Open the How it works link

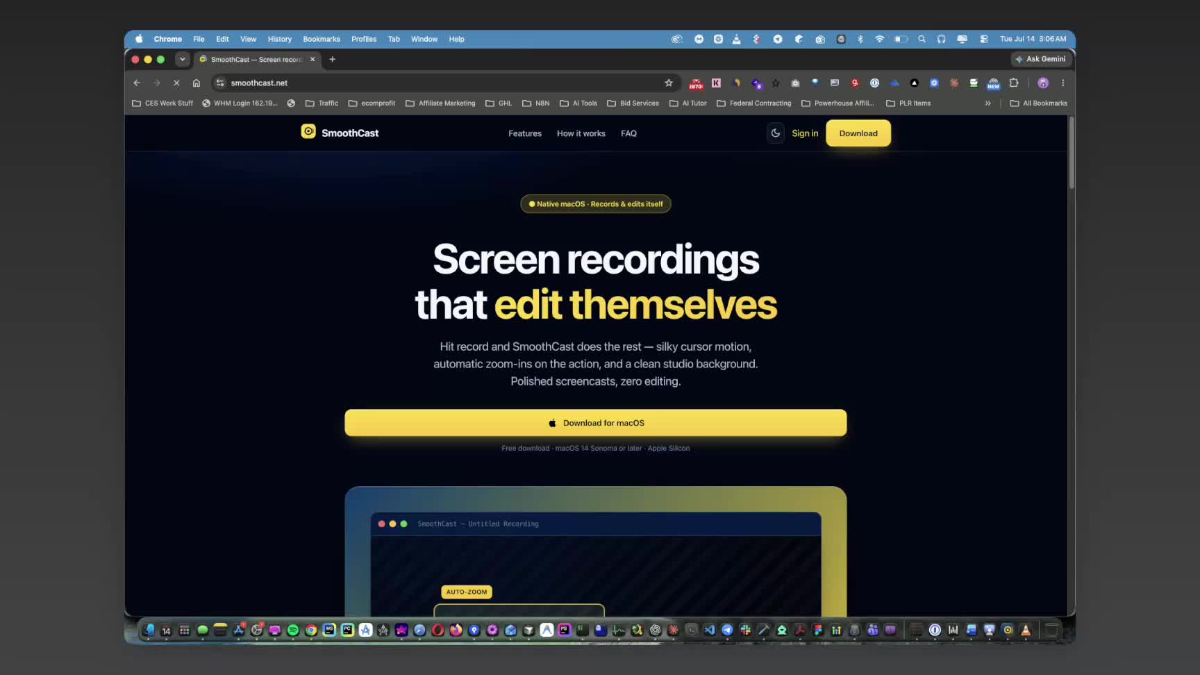[x=581, y=133]
